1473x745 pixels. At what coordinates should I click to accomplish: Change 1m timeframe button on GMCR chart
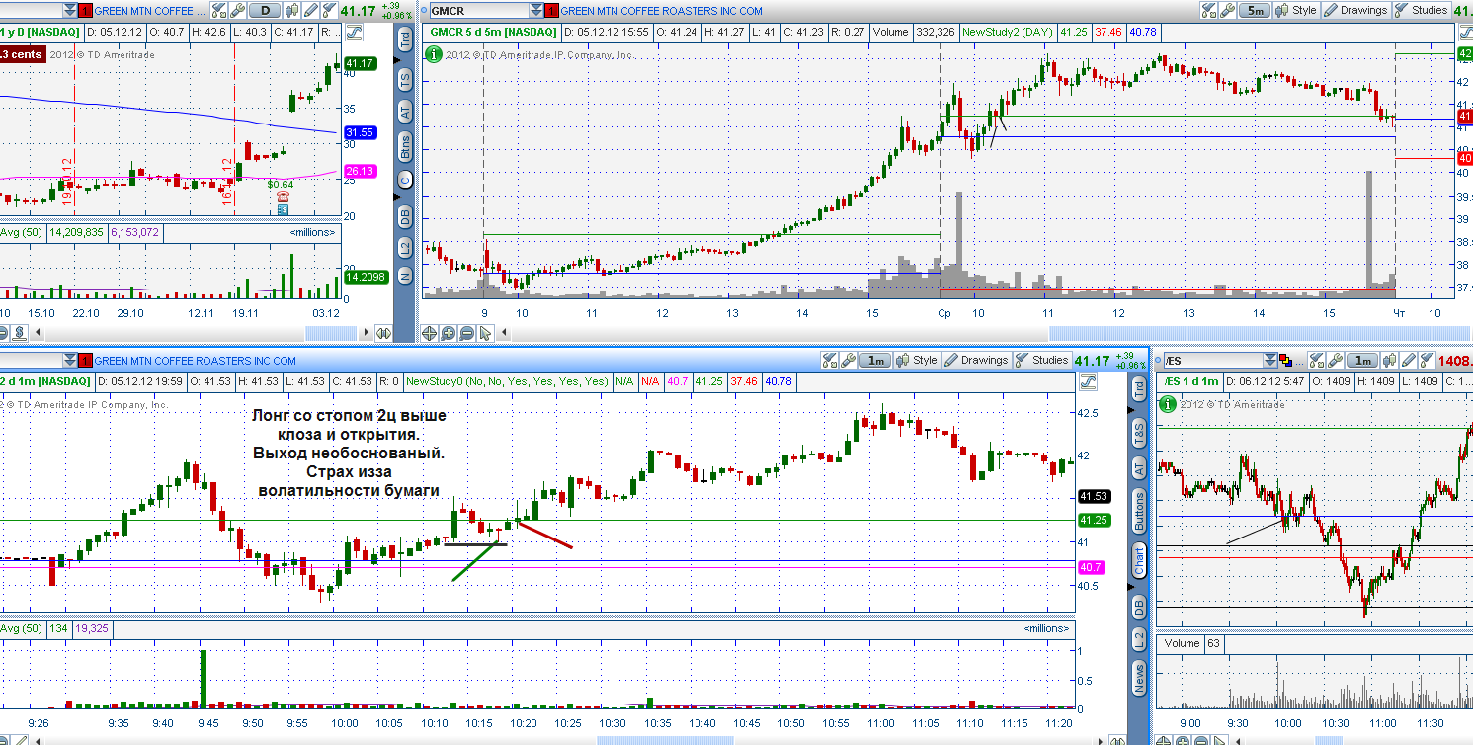[875, 360]
